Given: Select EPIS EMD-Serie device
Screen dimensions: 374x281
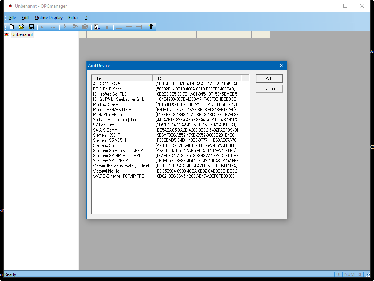Looking at the screenshot, I should 107,89.
